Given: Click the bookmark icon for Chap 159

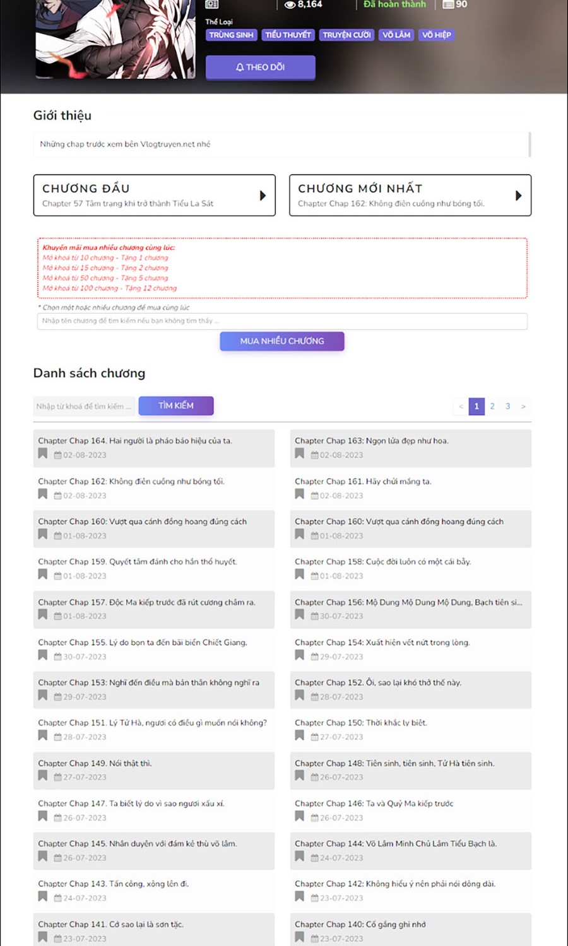Looking at the screenshot, I should pyautogui.click(x=42, y=575).
